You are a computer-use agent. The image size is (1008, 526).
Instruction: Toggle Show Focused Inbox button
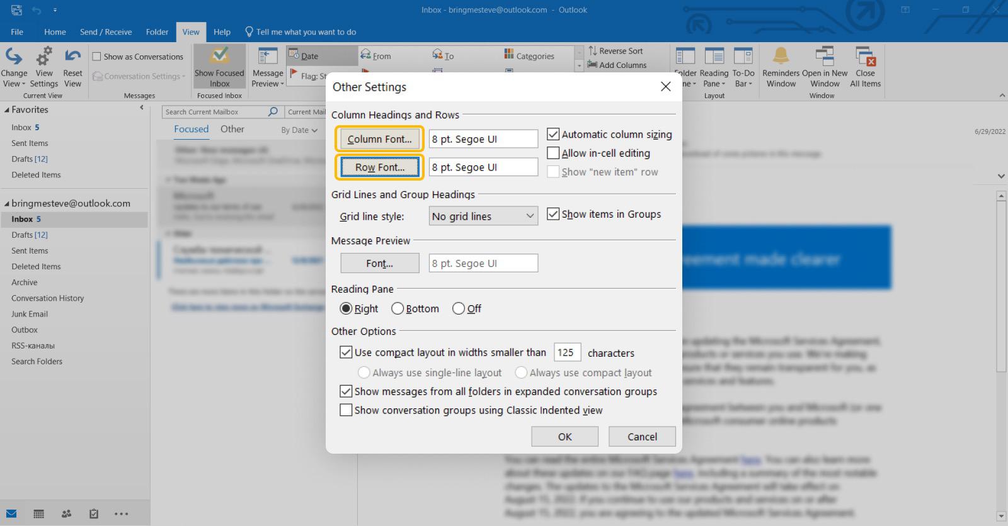219,67
